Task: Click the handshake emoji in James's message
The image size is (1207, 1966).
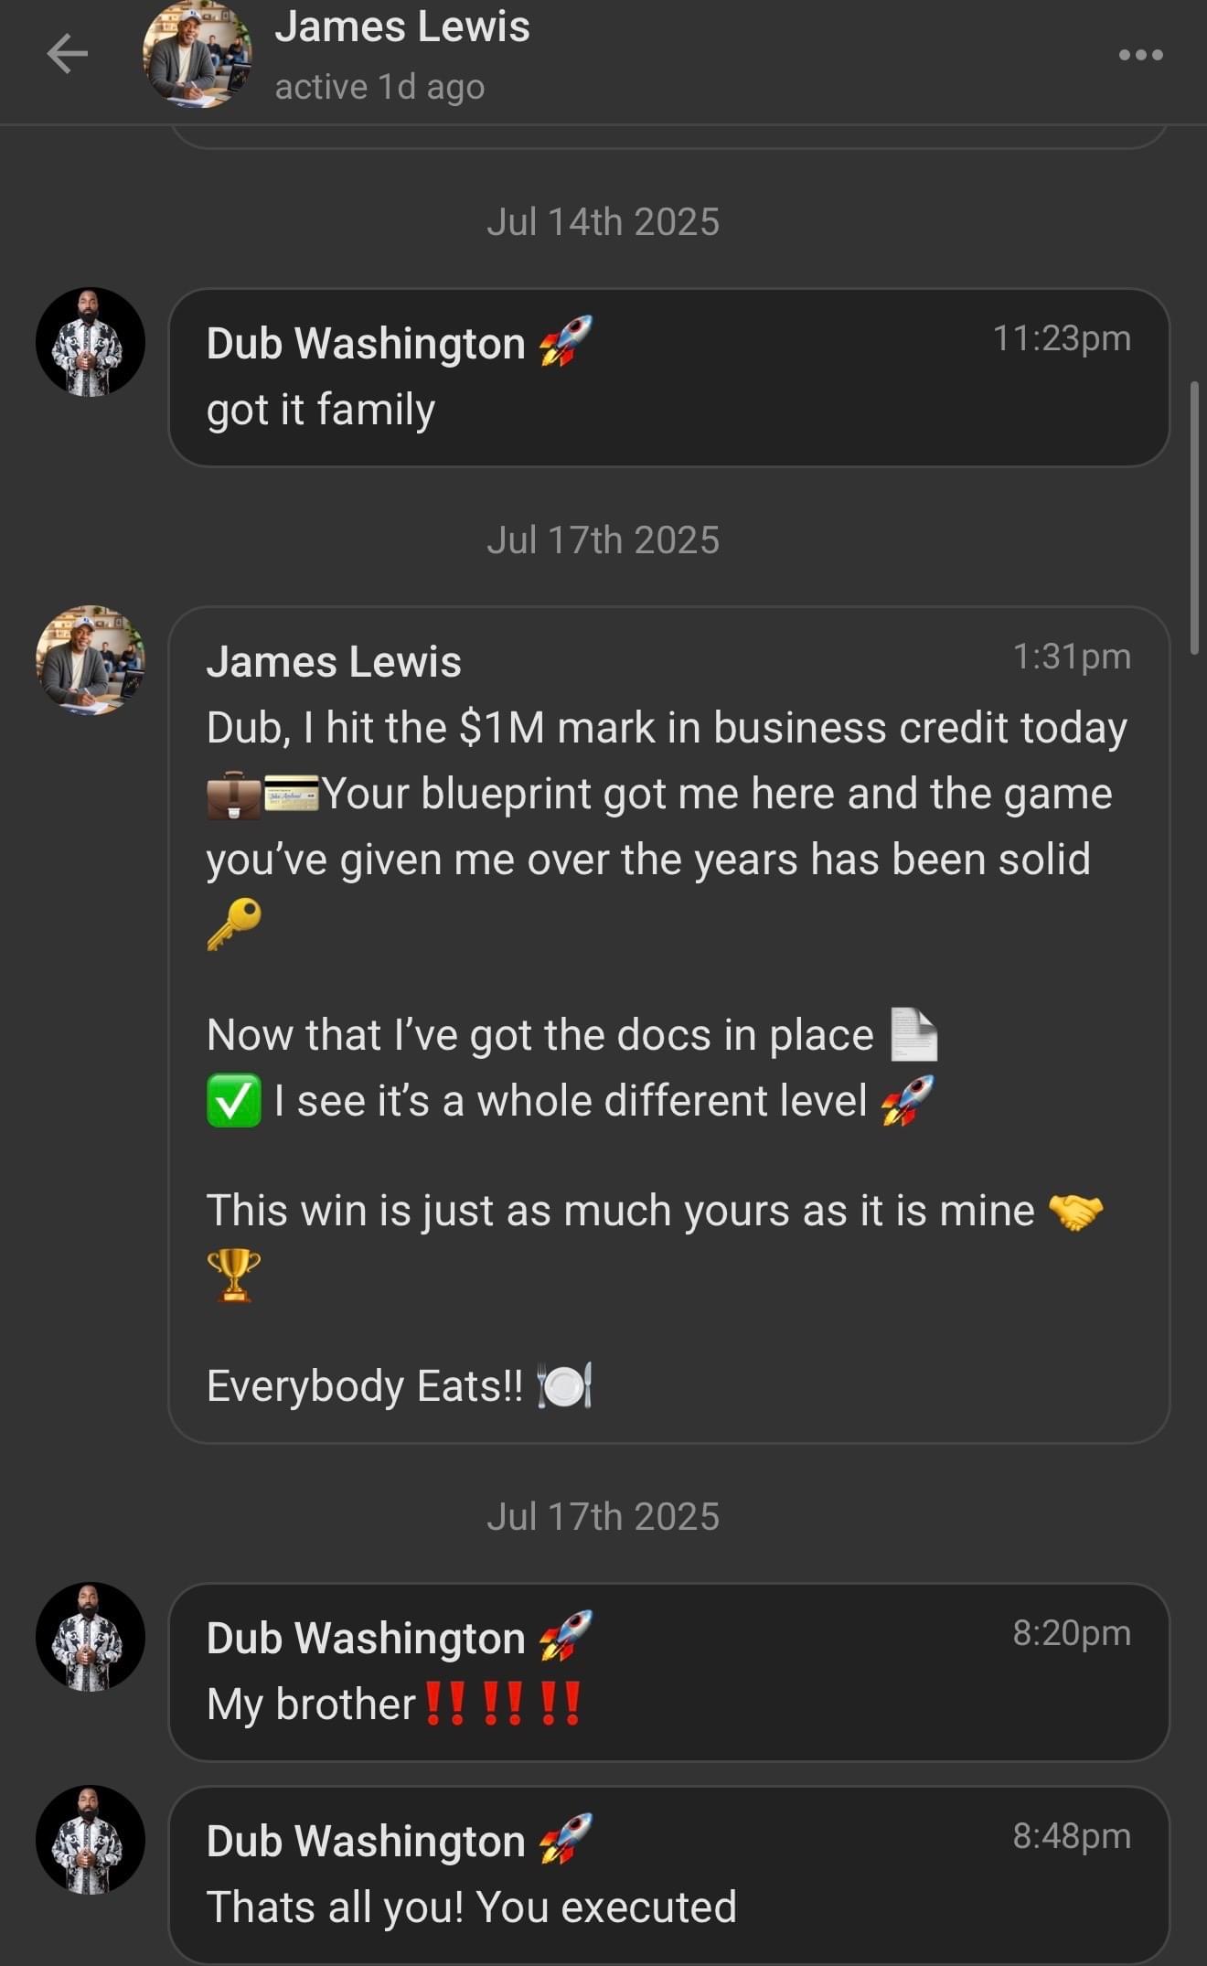Action: click(1075, 1212)
